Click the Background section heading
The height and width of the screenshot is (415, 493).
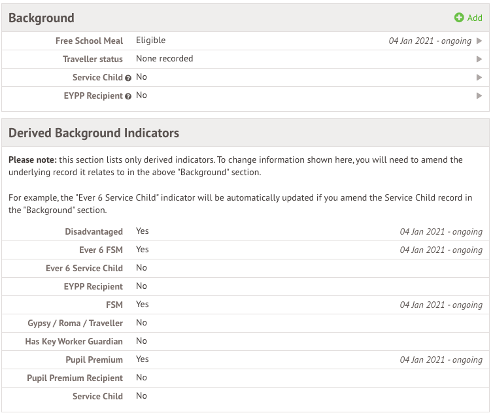[41, 18]
